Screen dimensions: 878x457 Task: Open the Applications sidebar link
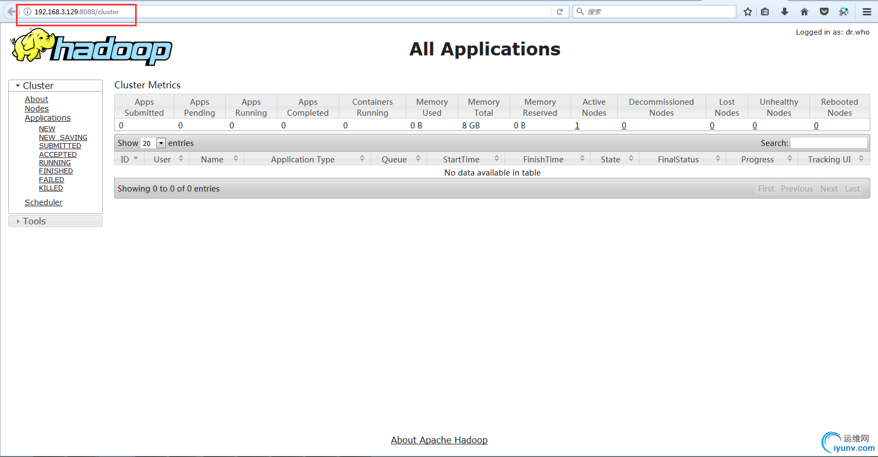[48, 118]
